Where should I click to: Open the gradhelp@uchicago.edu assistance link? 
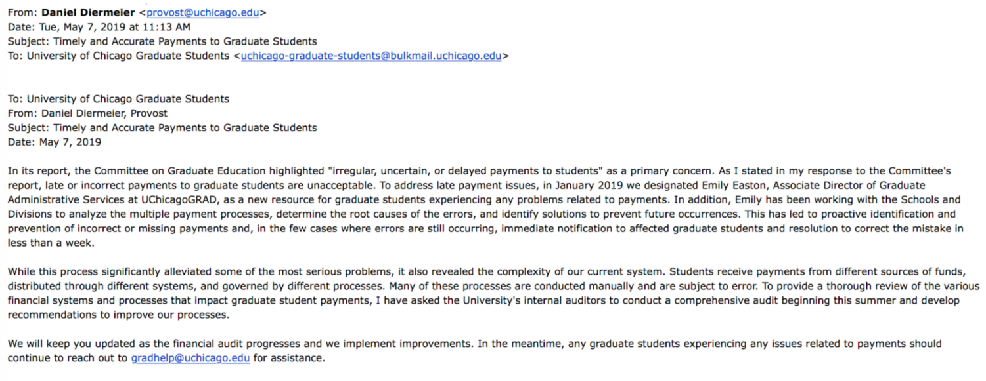pyautogui.click(x=190, y=358)
